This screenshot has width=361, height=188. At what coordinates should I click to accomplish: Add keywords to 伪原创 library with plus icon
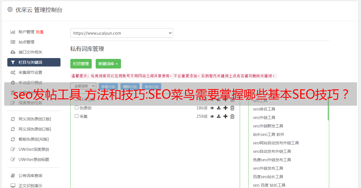coord(225,108)
